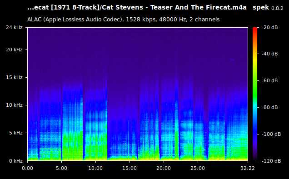This screenshot has height=179, width=289.
Task: Click the 32:22 end time label
Action: pyautogui.click(x=248, y=168)
